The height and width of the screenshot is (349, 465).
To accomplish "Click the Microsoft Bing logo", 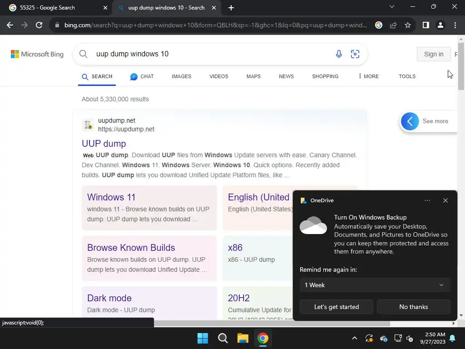I will tap(37, 54).
